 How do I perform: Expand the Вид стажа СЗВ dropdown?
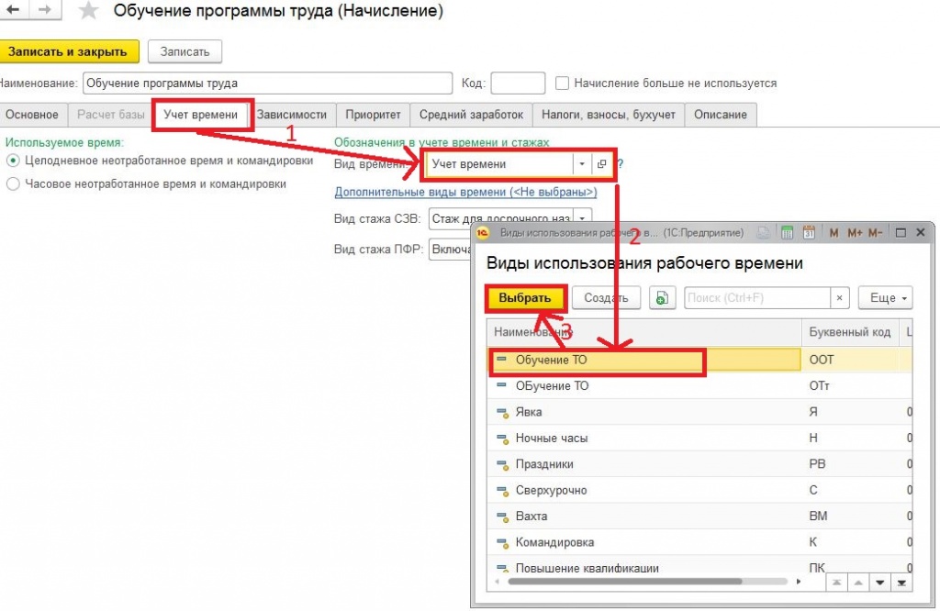(582, 218)
